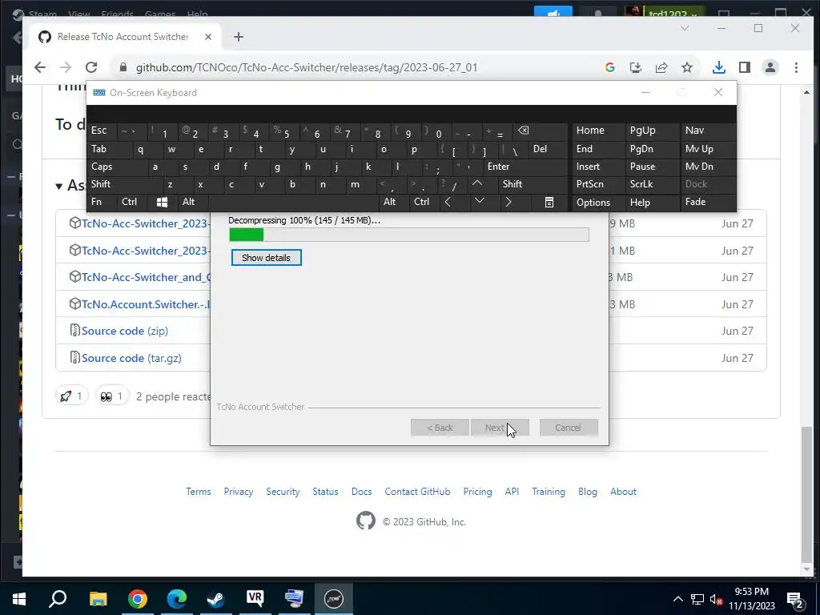Share this page via the share icon
This screenshot has width=820, height=615.
pos(661,67)
